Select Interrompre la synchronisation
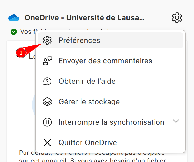Viewport: 194px width, 162px height. coord(111,122)
